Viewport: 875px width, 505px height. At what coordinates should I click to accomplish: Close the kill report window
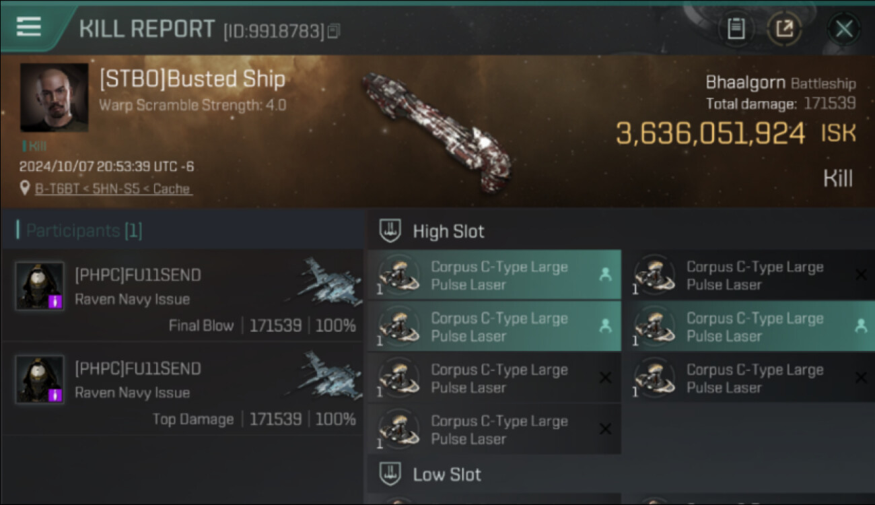(843, 29)
